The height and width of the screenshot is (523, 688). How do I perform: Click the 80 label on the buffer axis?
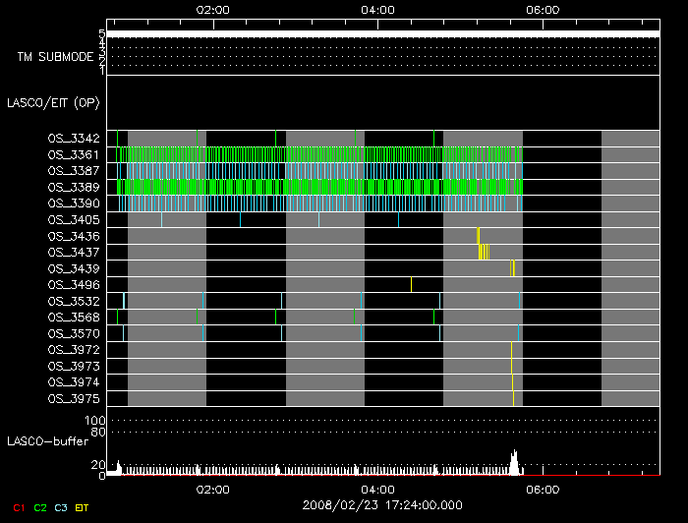[98, 433]
